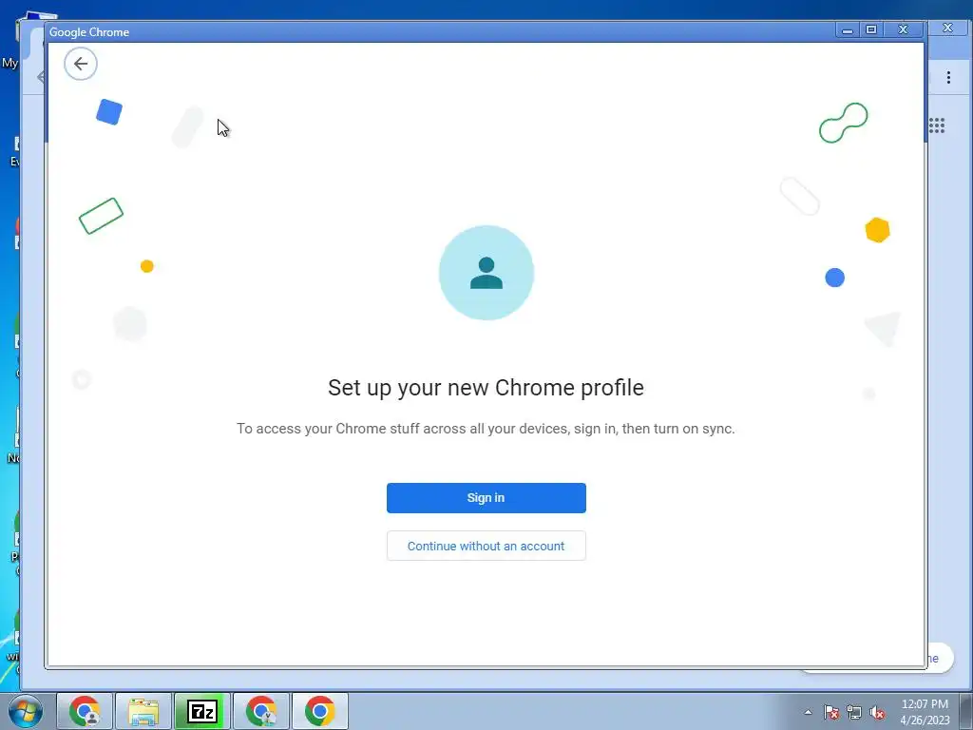The height and width of the screenshot is (730, 973).
Task: Click the profile avatar icon
Action: [486, 273]
